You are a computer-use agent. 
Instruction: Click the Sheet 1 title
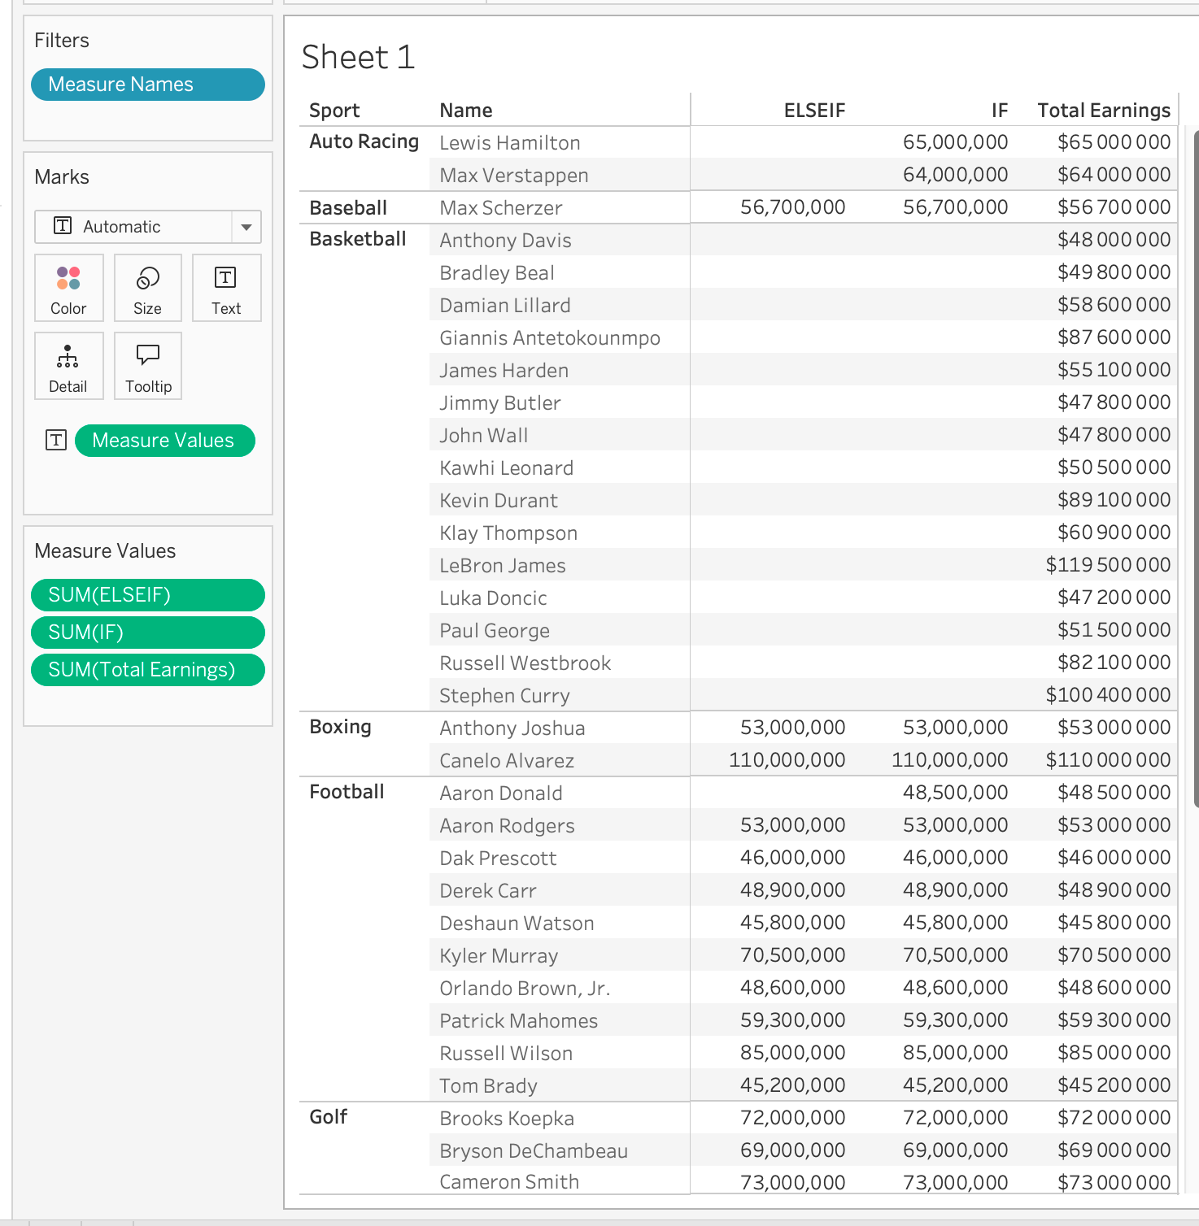[x=359, y=58]
